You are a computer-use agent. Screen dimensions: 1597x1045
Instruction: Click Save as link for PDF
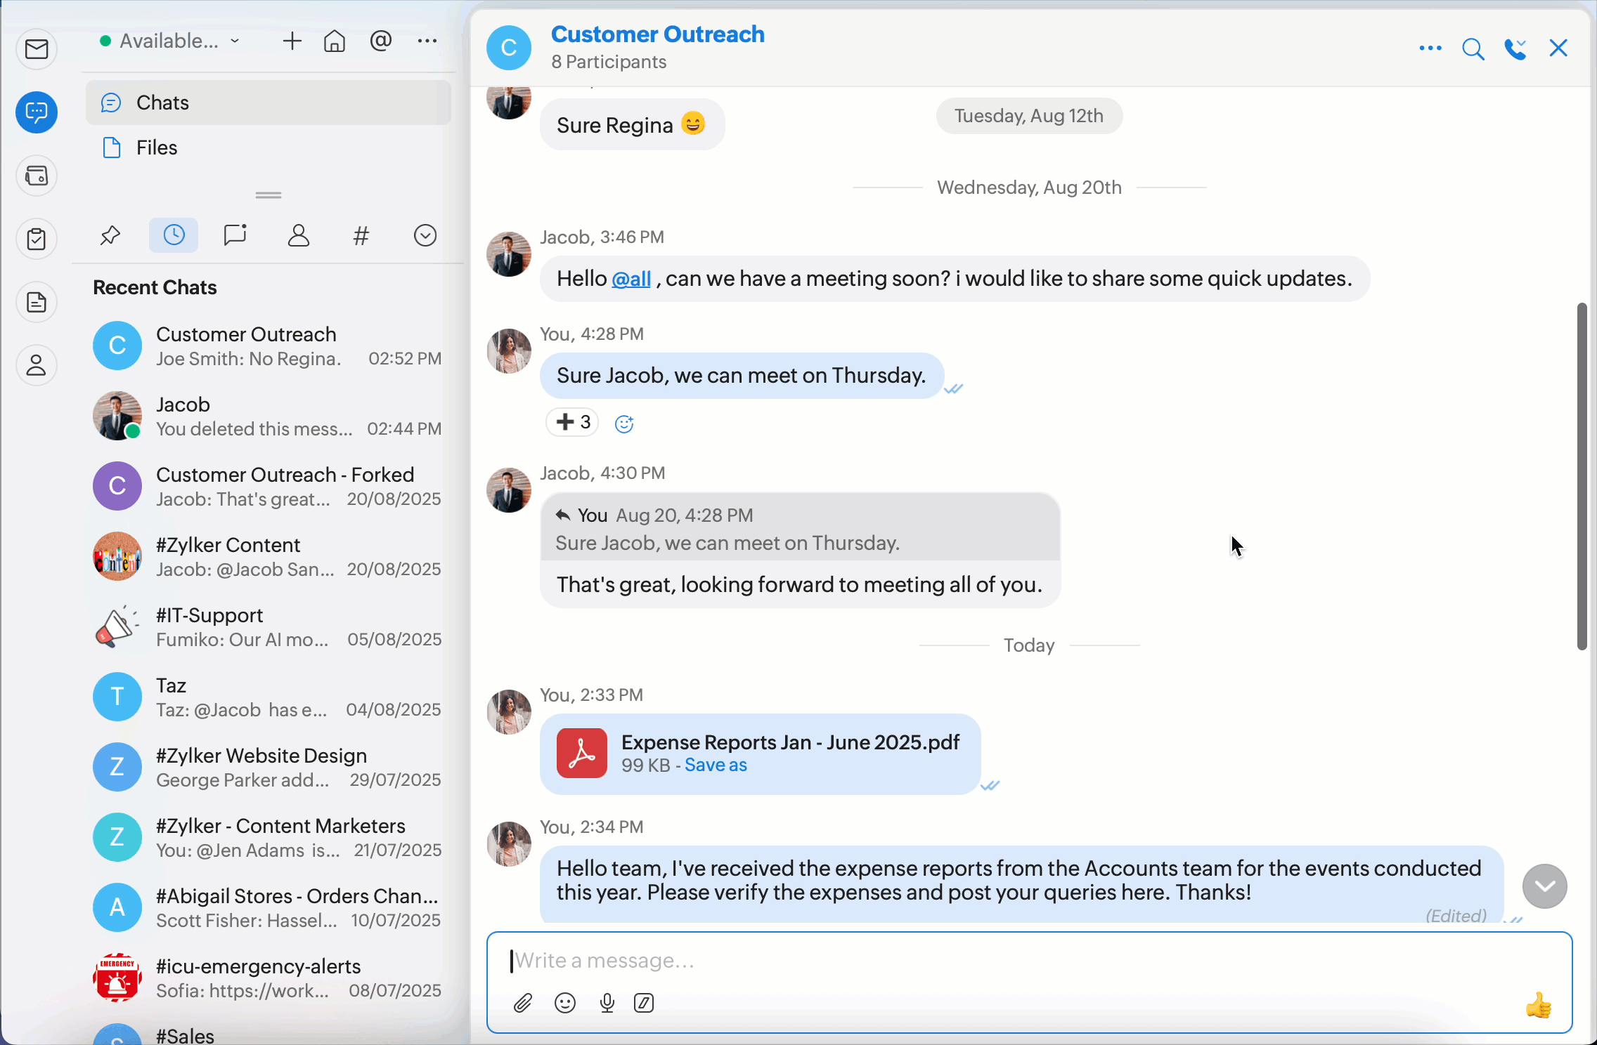[x=716, y=765]
